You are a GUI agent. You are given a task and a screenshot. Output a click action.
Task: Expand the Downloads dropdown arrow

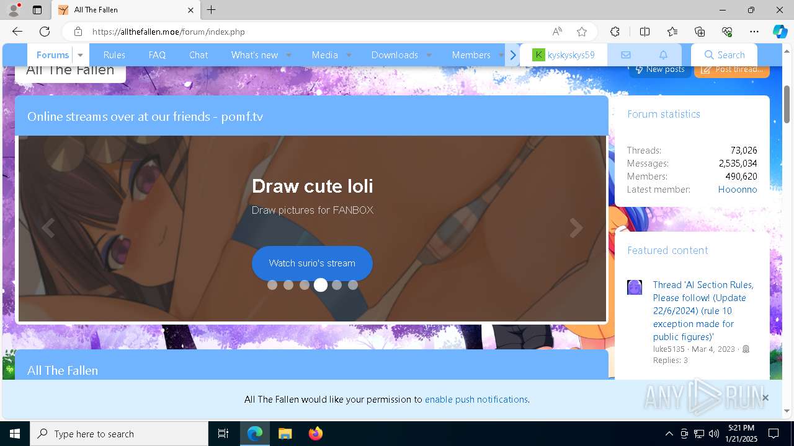tap(429, 55)
